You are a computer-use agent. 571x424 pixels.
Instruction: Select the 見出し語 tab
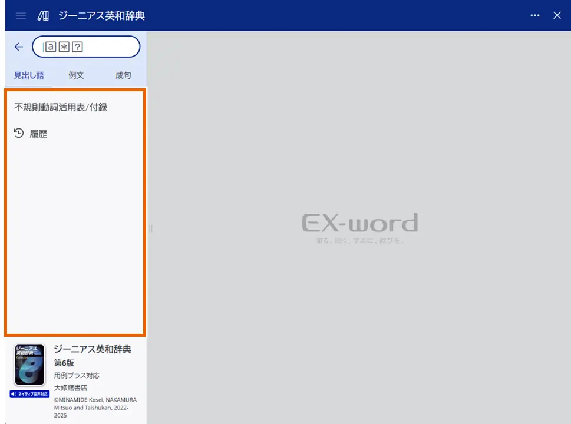click(28, 75)
